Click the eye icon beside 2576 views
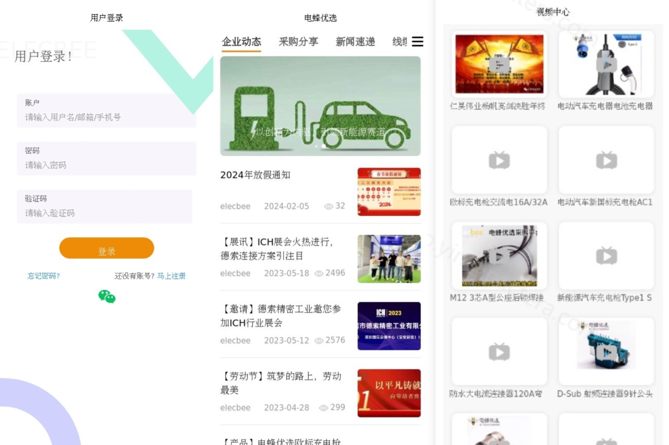 pyautogui.click(x=319, y=341)
